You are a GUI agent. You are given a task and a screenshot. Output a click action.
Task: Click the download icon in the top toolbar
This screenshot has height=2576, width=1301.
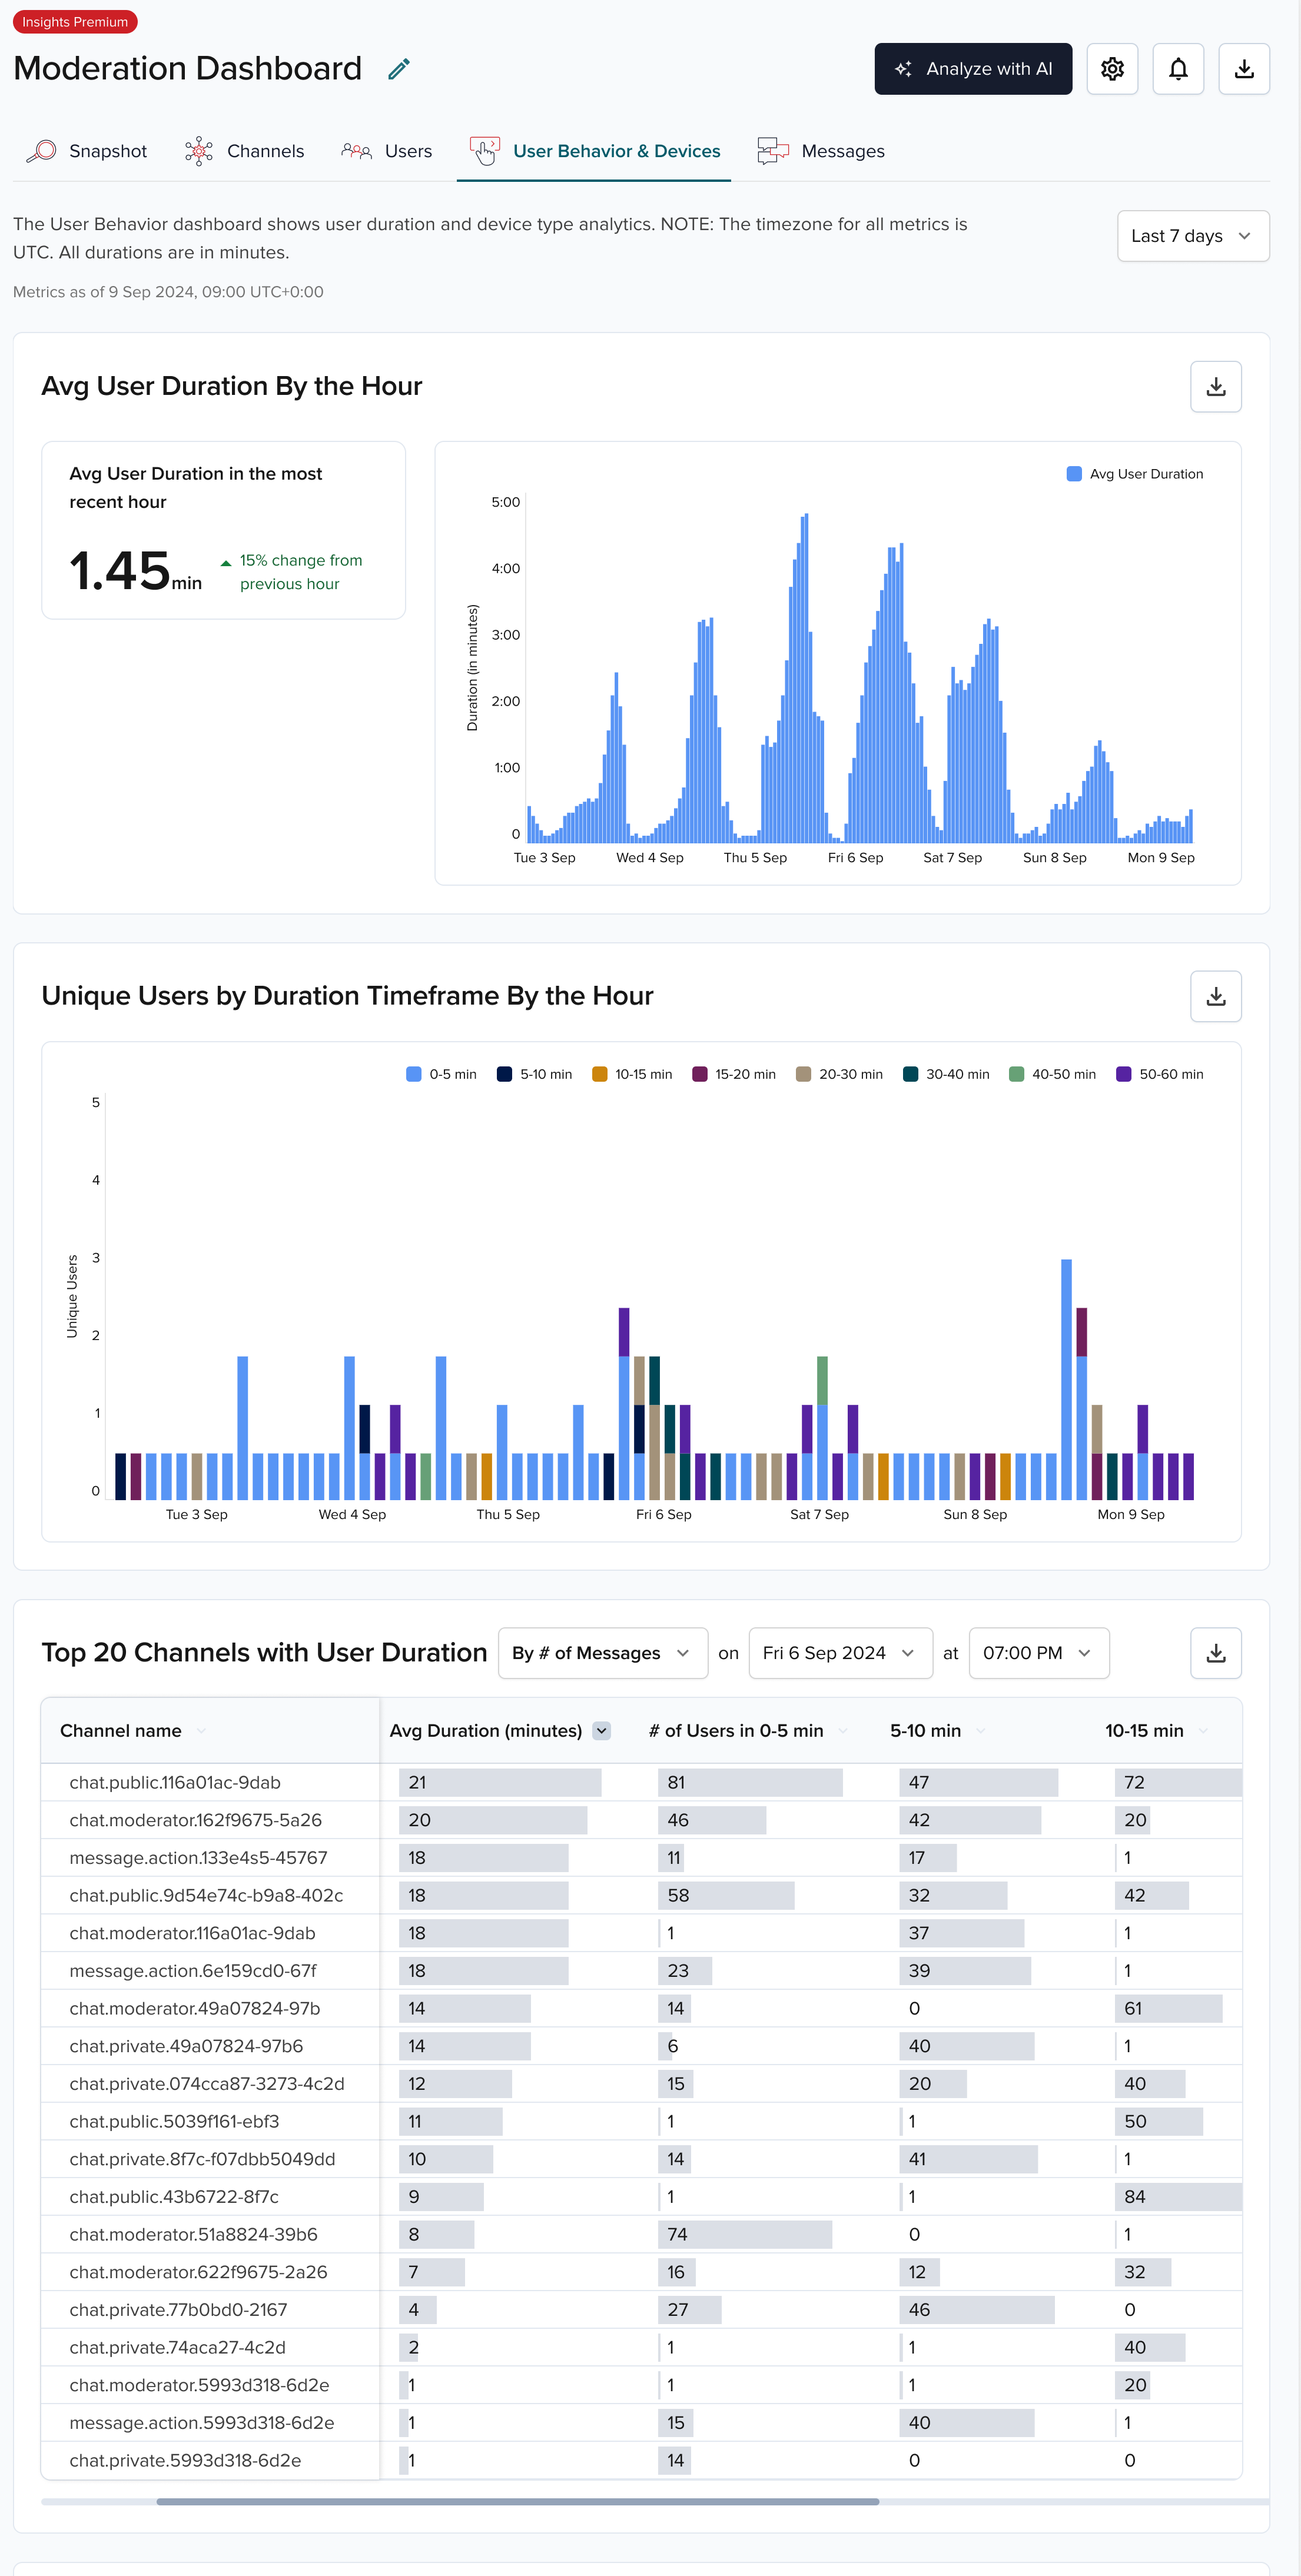[1244, 68]
